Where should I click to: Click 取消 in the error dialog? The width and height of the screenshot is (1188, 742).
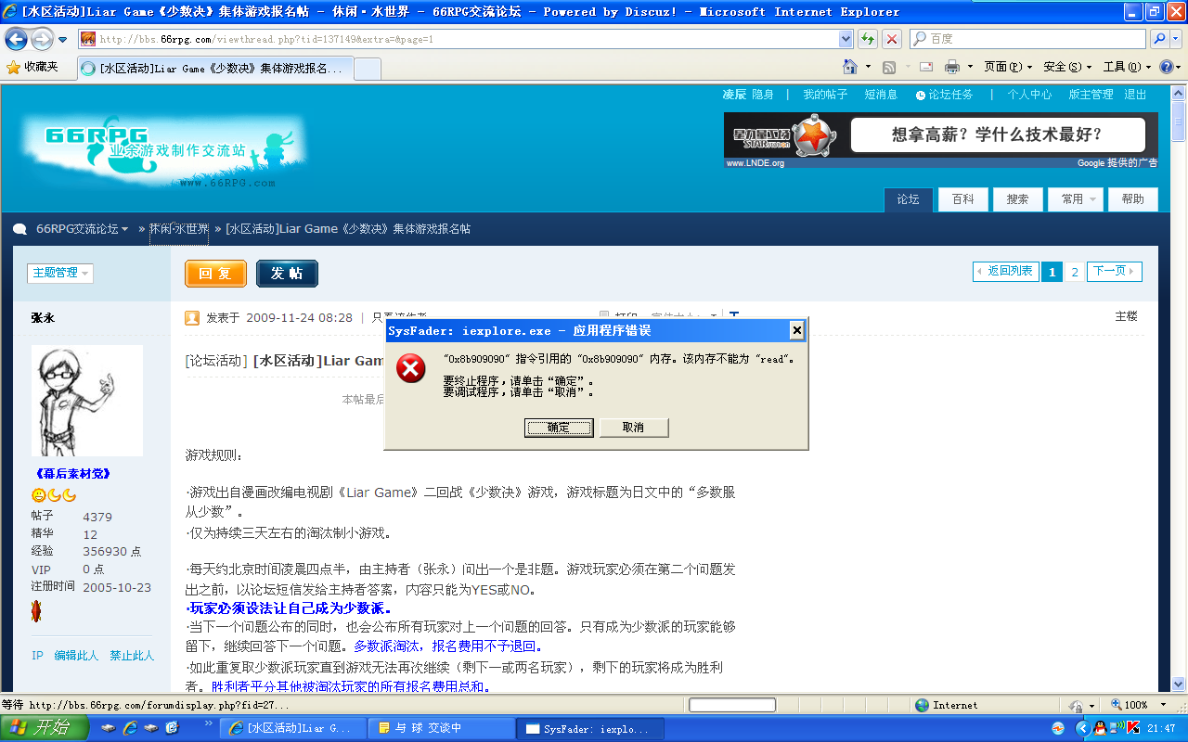[x=633, y=428]
